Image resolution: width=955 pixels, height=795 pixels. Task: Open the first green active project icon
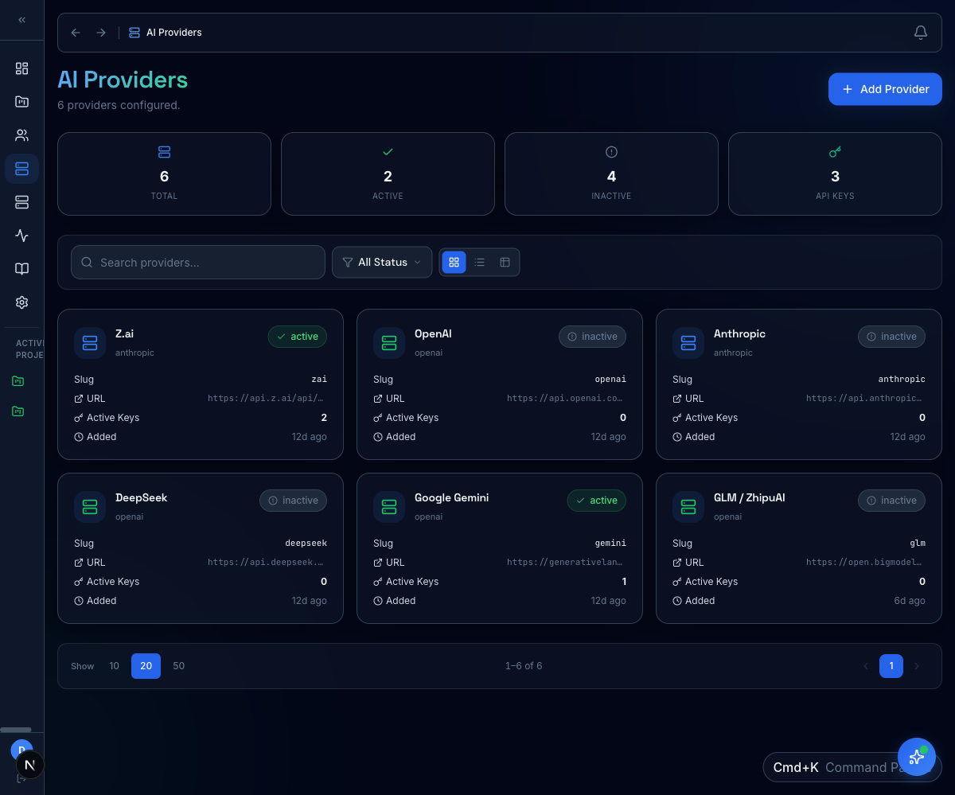click(18, 381)
